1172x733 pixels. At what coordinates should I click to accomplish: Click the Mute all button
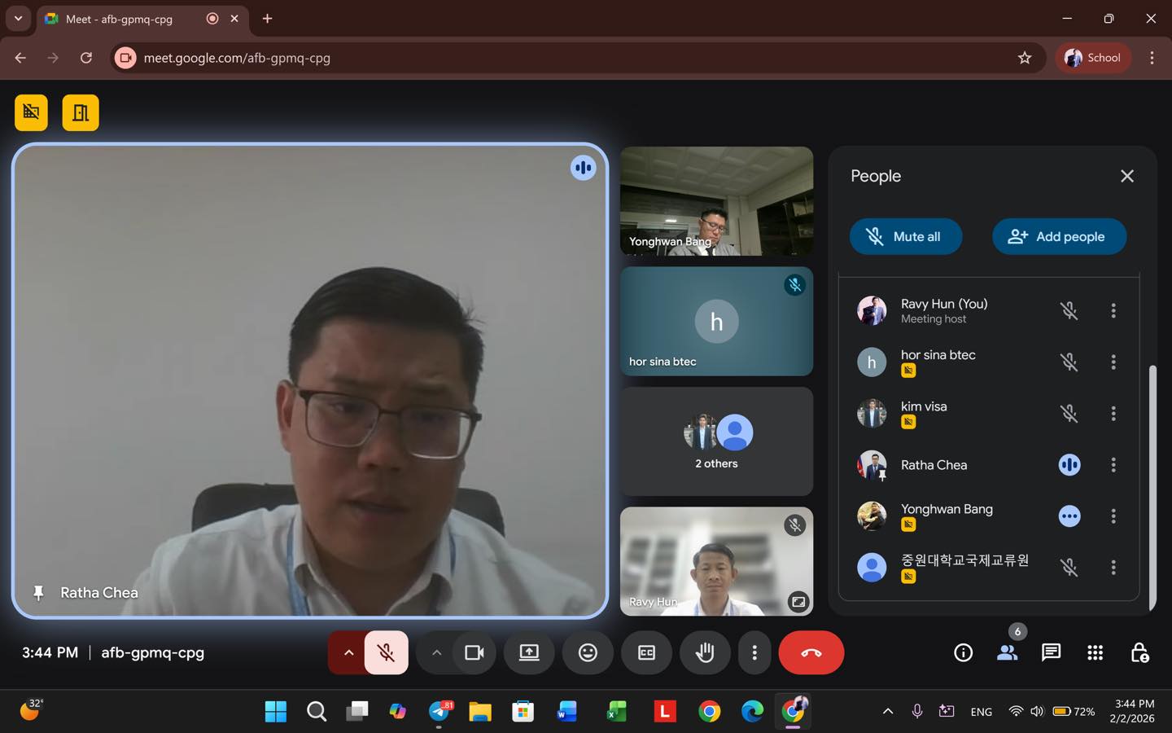click(905, 236)
